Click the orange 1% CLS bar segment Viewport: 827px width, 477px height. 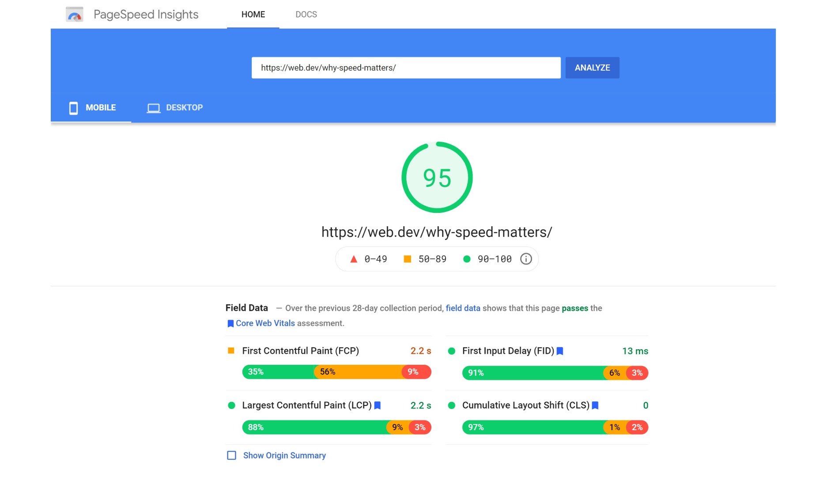tap(615, 427)
